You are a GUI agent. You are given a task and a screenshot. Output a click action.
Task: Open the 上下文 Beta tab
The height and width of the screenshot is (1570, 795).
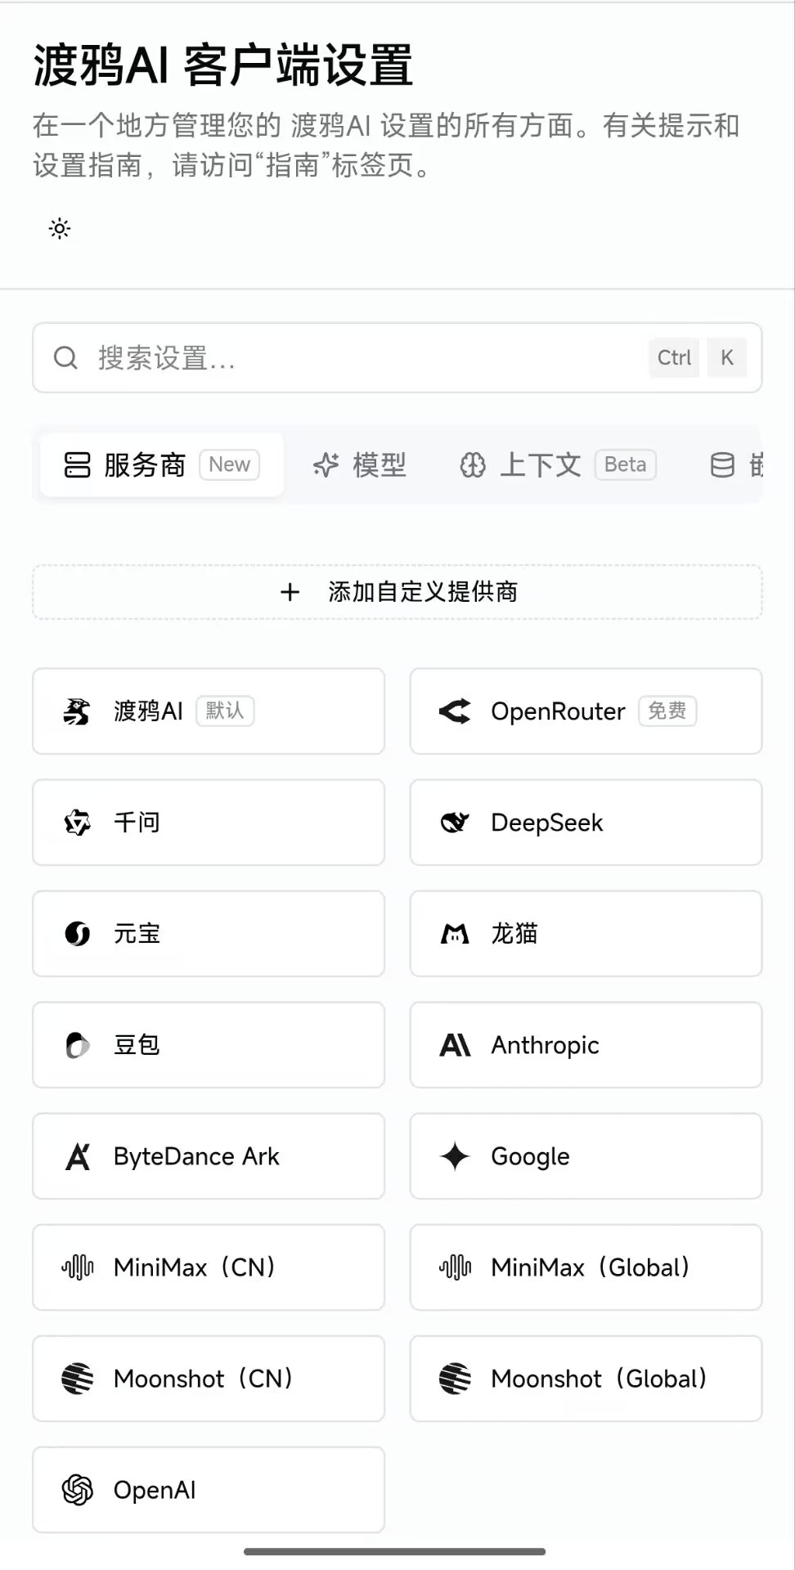click(558, 464)
